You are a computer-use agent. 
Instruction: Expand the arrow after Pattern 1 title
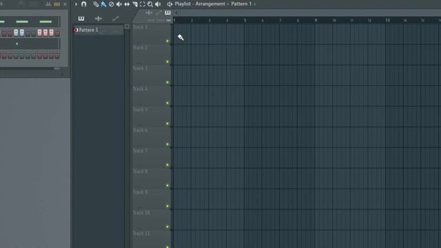click(x=255, y=4)
